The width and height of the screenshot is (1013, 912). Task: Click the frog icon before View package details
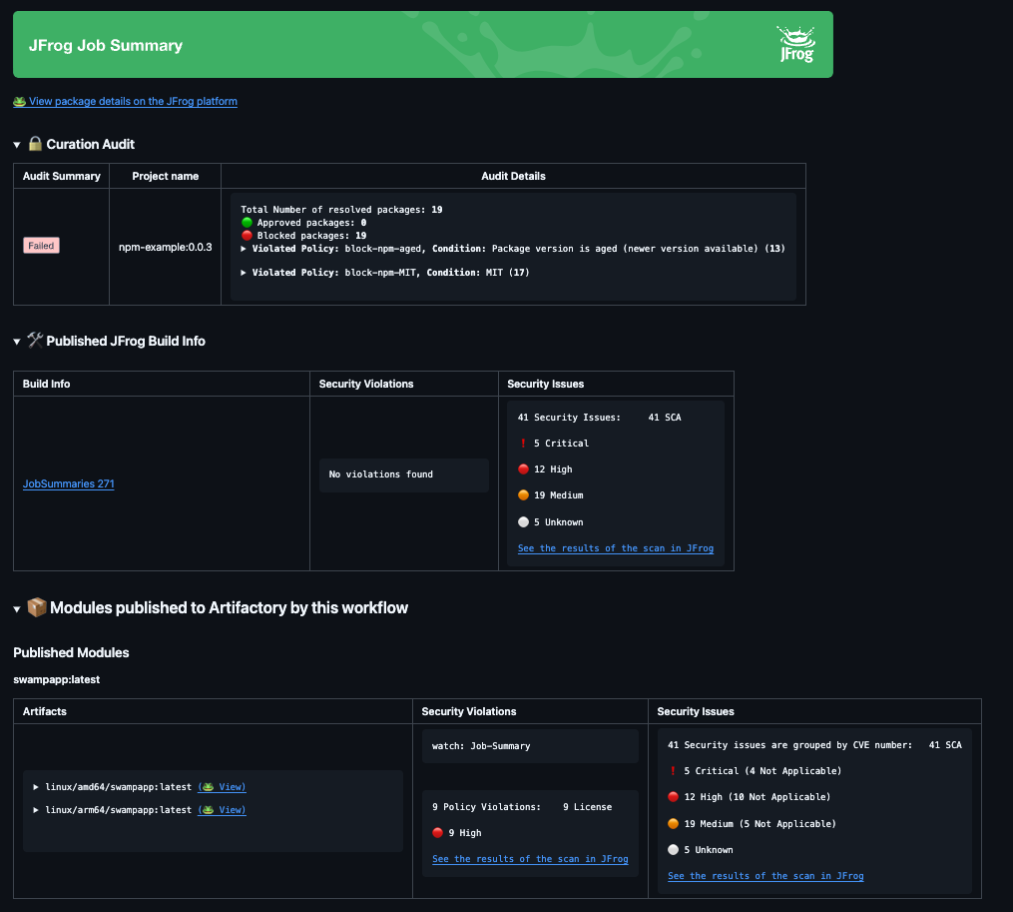tap(19, 102)
